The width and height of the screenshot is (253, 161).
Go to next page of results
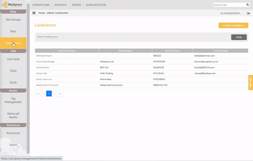click(x=54, y=94)
